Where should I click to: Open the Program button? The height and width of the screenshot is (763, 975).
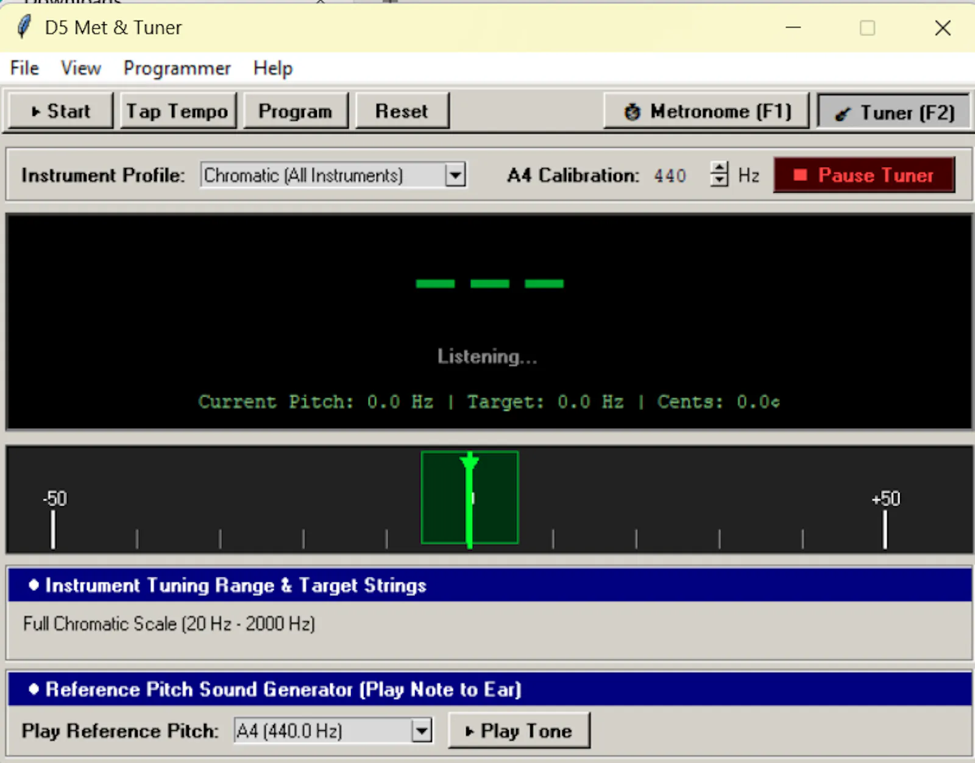[296, 111]
